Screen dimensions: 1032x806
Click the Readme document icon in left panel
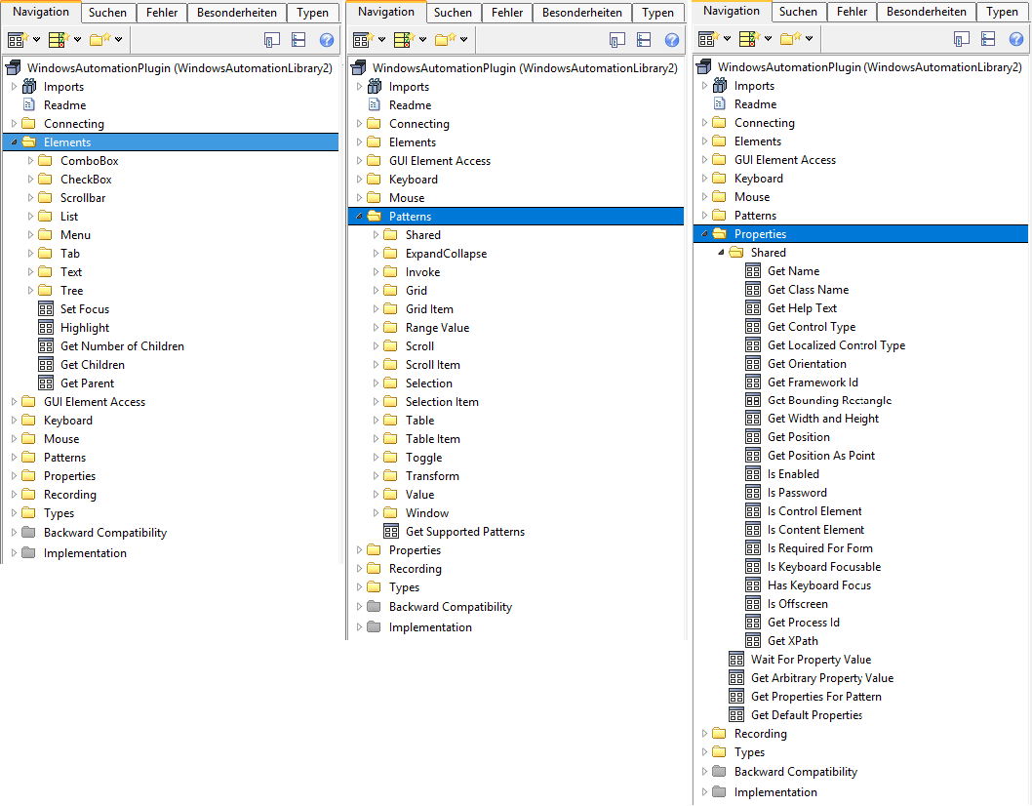pos(28,105)
